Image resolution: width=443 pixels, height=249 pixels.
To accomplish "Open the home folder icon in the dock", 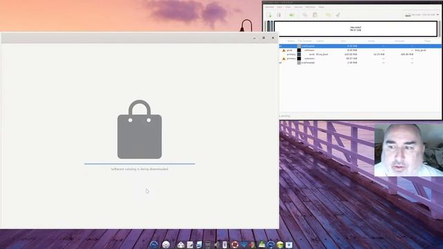I will pos(181,245).
